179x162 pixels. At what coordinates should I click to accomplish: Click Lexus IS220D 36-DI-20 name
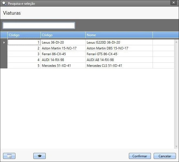click(x=119, y=42)
